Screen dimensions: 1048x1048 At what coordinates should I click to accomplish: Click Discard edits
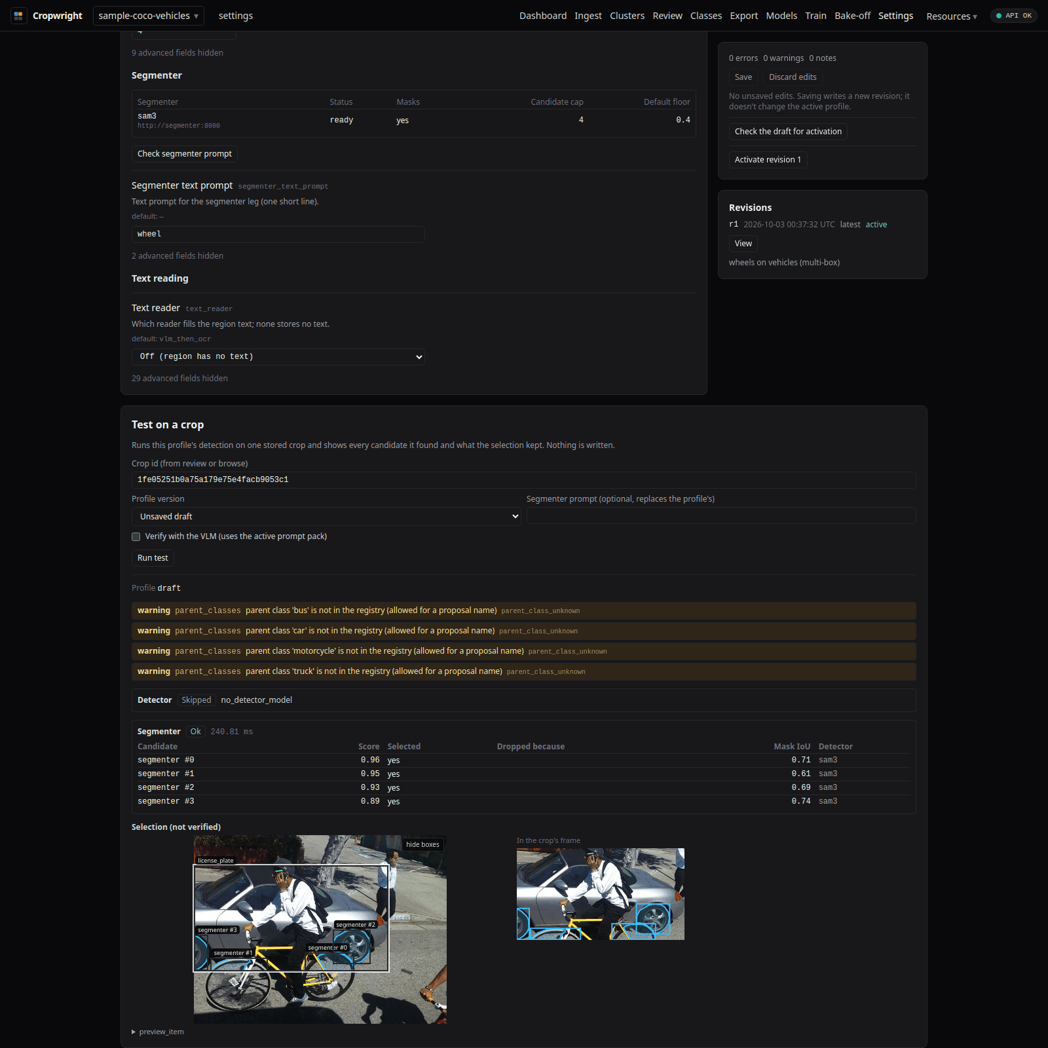(x=793, y=77)
